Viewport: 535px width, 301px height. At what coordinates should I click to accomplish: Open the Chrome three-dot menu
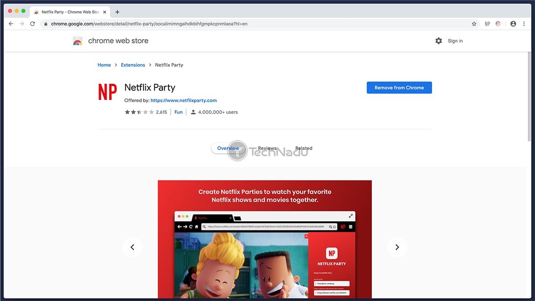coord(523,24)
